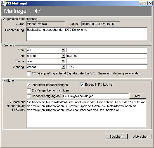The image size is (154, 148).
Task: Uncheck Absender benachrichtigen
Action: [x=29, y=85]
